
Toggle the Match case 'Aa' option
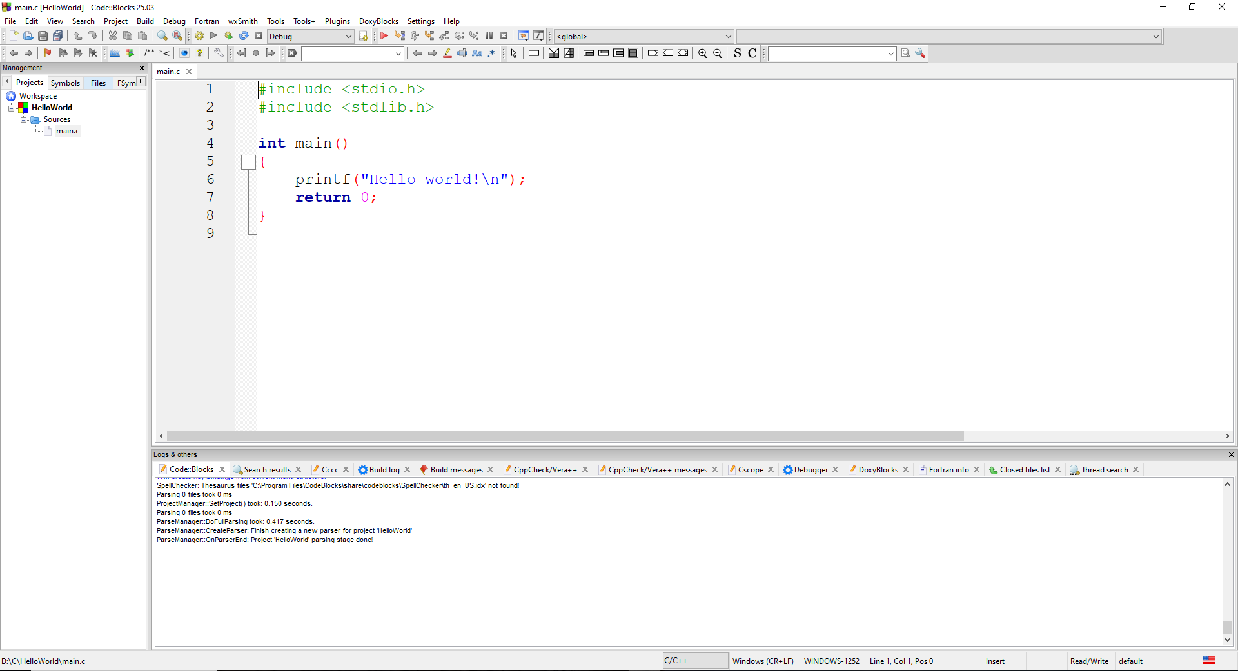tap(477, 53)
